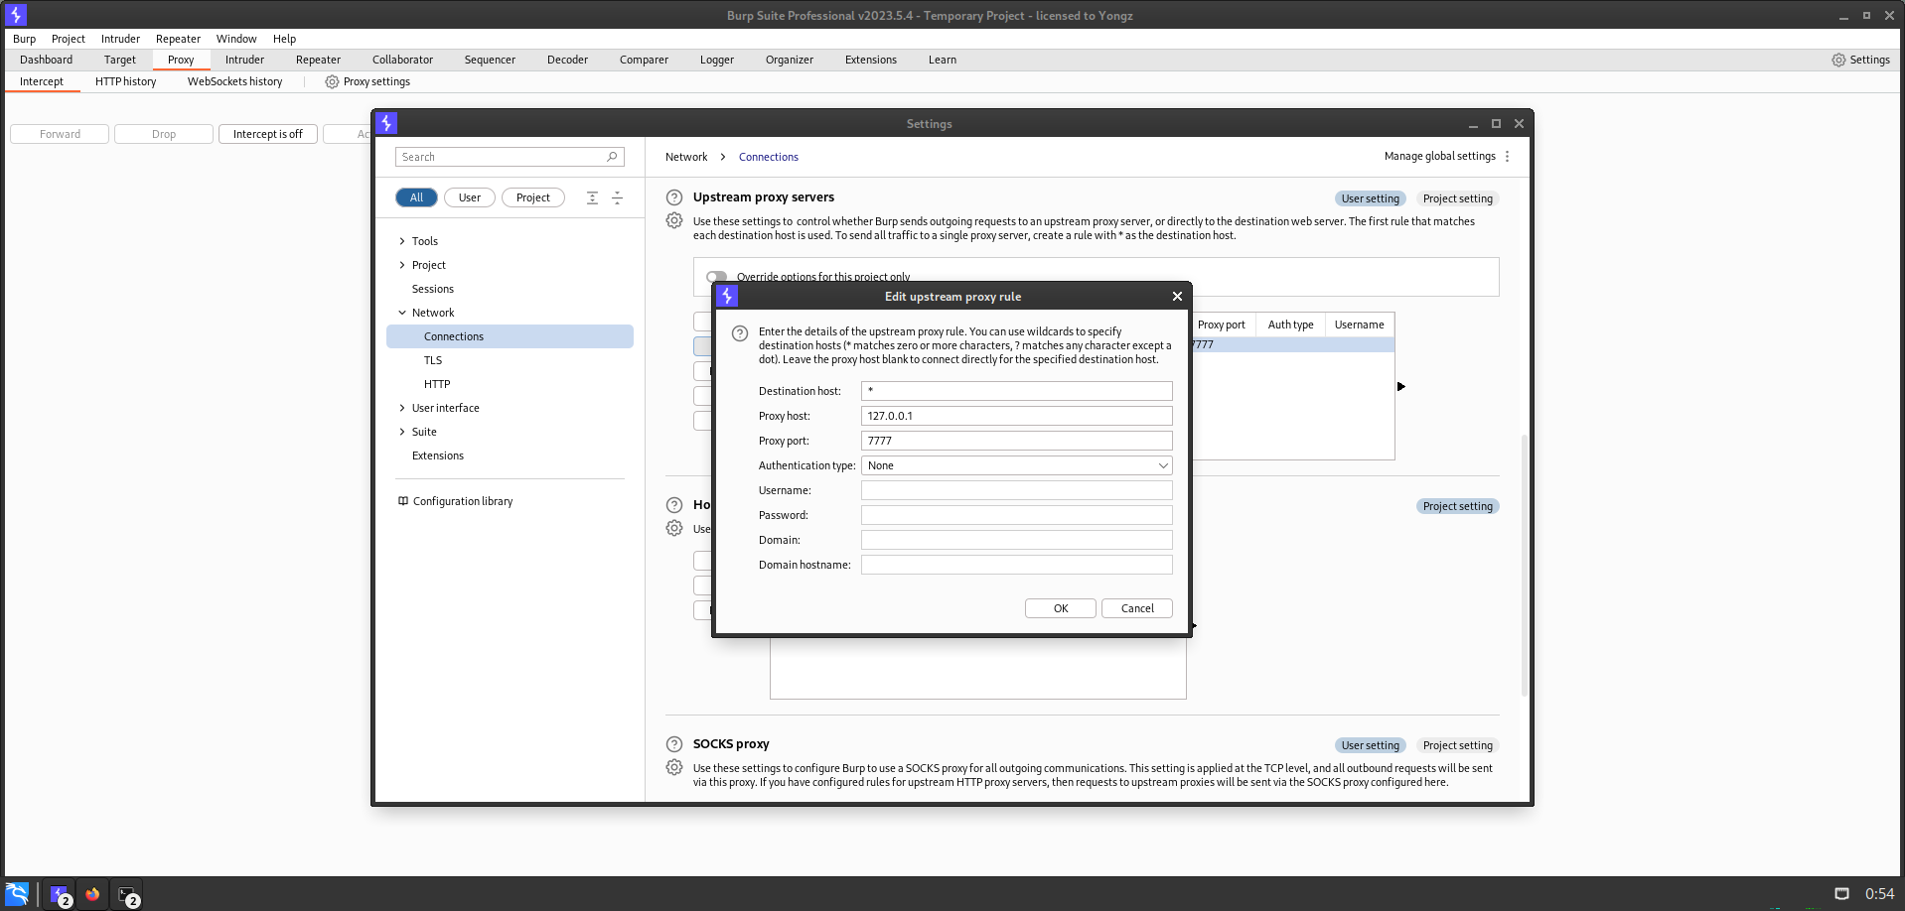Open the Configuration library icon
Image resolution: width=1905 pixels, height=911 pixels.
coord(403,501)
